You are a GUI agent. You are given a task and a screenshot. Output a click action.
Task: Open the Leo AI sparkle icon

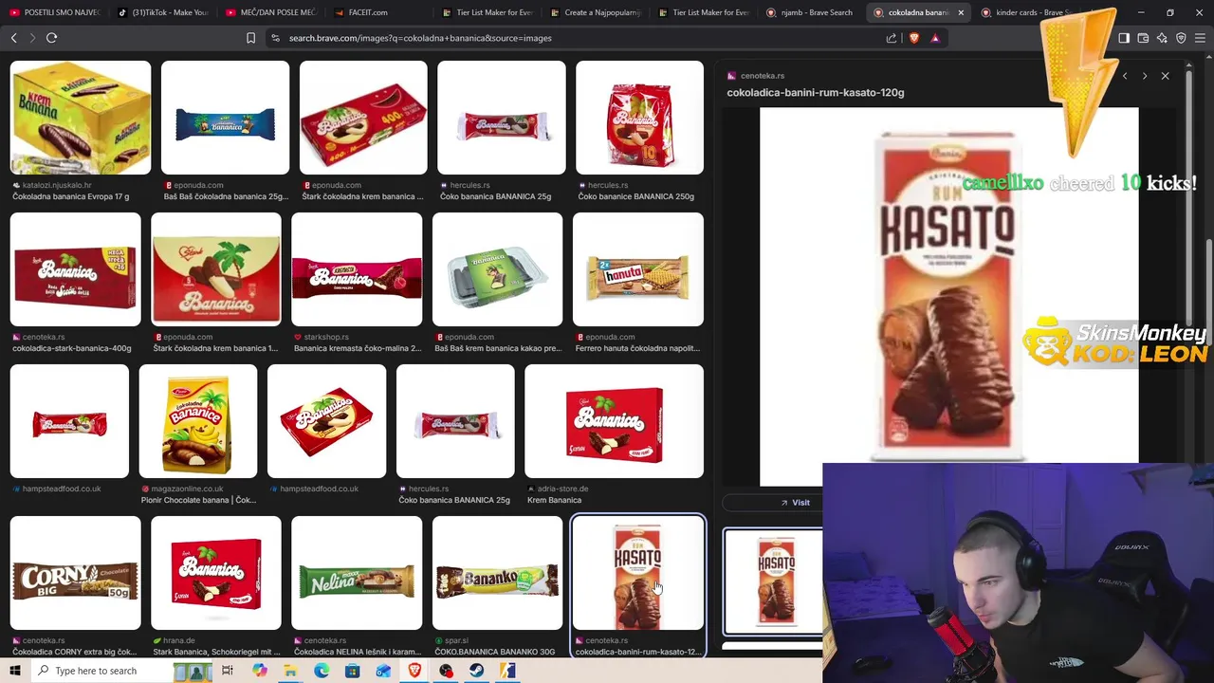[1162, 38]
